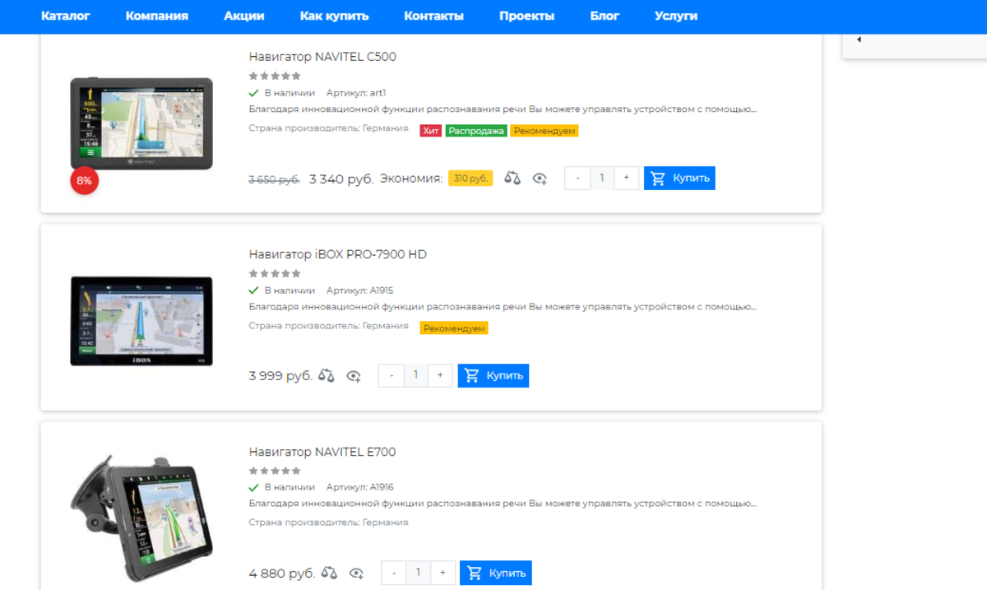Click the 4 880 руб. price
This screenshot has height=590, width=987.
[282, 574]
